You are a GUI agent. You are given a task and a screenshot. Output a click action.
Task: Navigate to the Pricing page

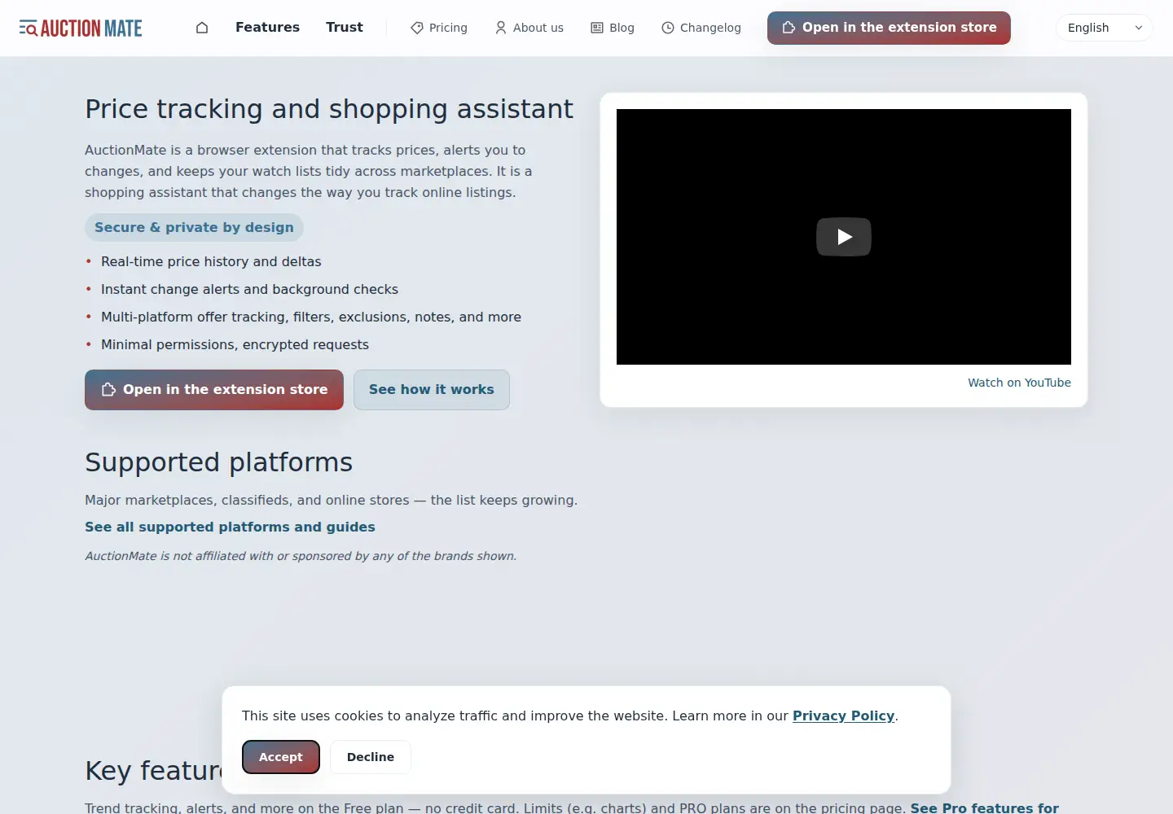(x=439, y=28)
